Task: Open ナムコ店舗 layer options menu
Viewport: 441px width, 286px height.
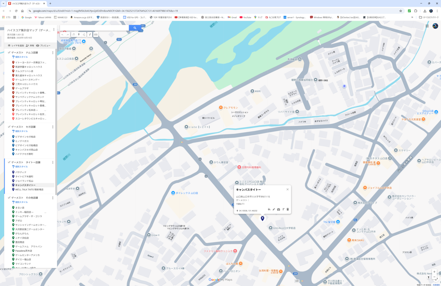Action: click(x=53, y=53)
